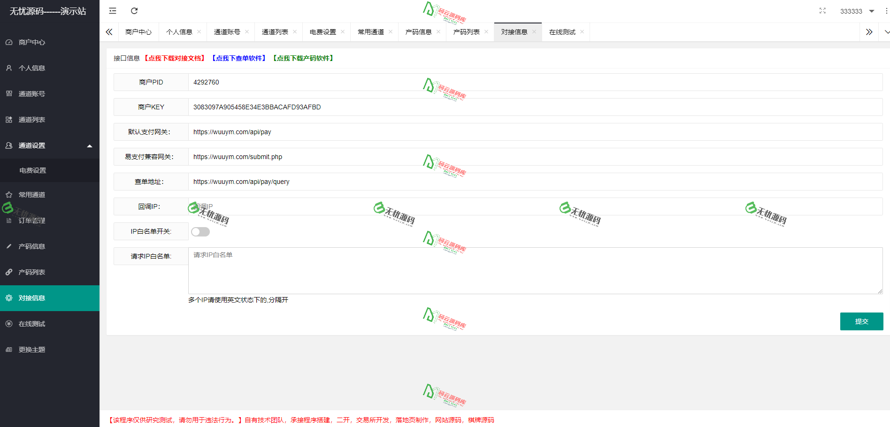
Task: Click the double-arrow to scroll tabs right
Action: point(869,32)
